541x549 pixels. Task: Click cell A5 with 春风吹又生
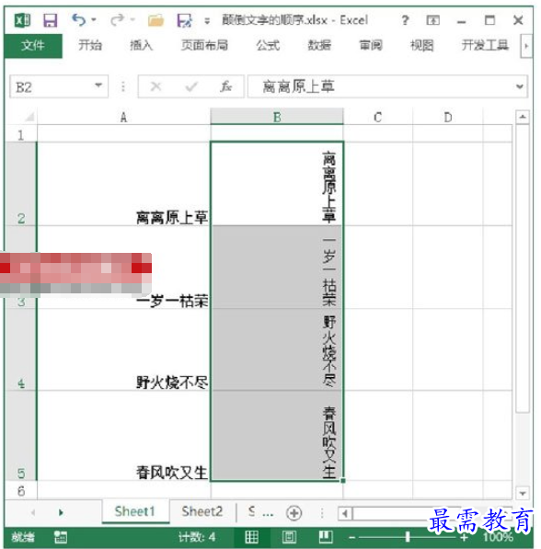pyautogui.click(x=123, y=435)
